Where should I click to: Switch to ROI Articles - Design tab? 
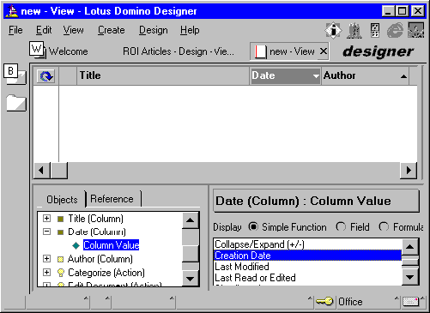pyautogui.click(x=179, y=51)
